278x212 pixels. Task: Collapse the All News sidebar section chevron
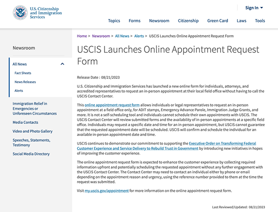63,64
